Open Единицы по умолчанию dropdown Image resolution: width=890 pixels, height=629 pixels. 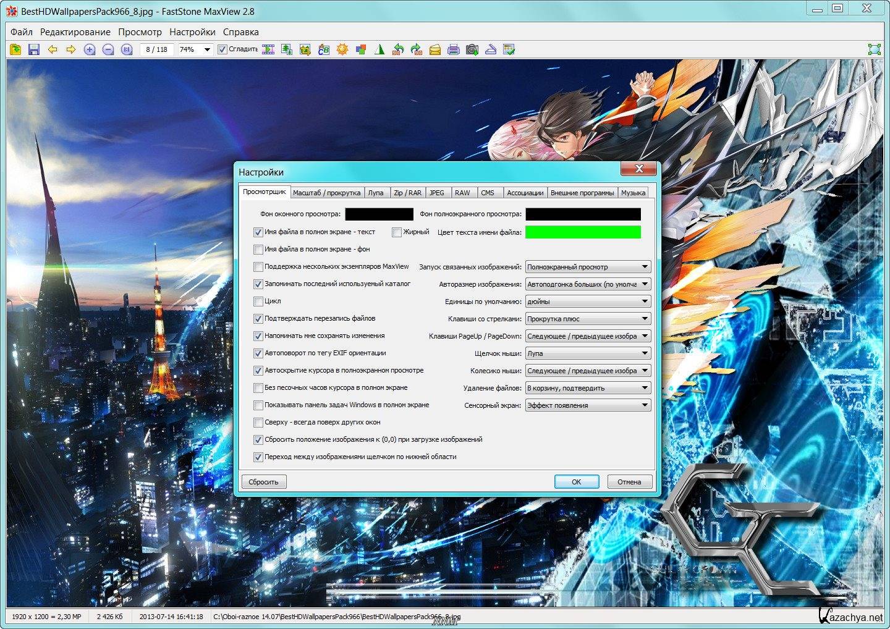pyautogui.click(x=588, y=302)
